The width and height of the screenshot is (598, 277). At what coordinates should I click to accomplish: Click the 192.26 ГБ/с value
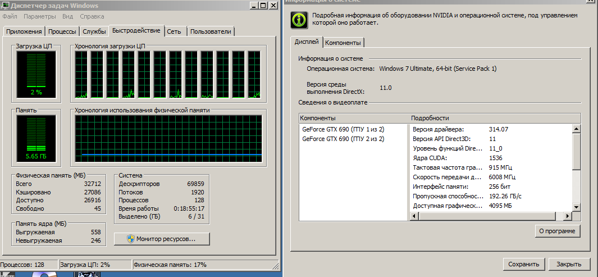click(x=505, y=197)
